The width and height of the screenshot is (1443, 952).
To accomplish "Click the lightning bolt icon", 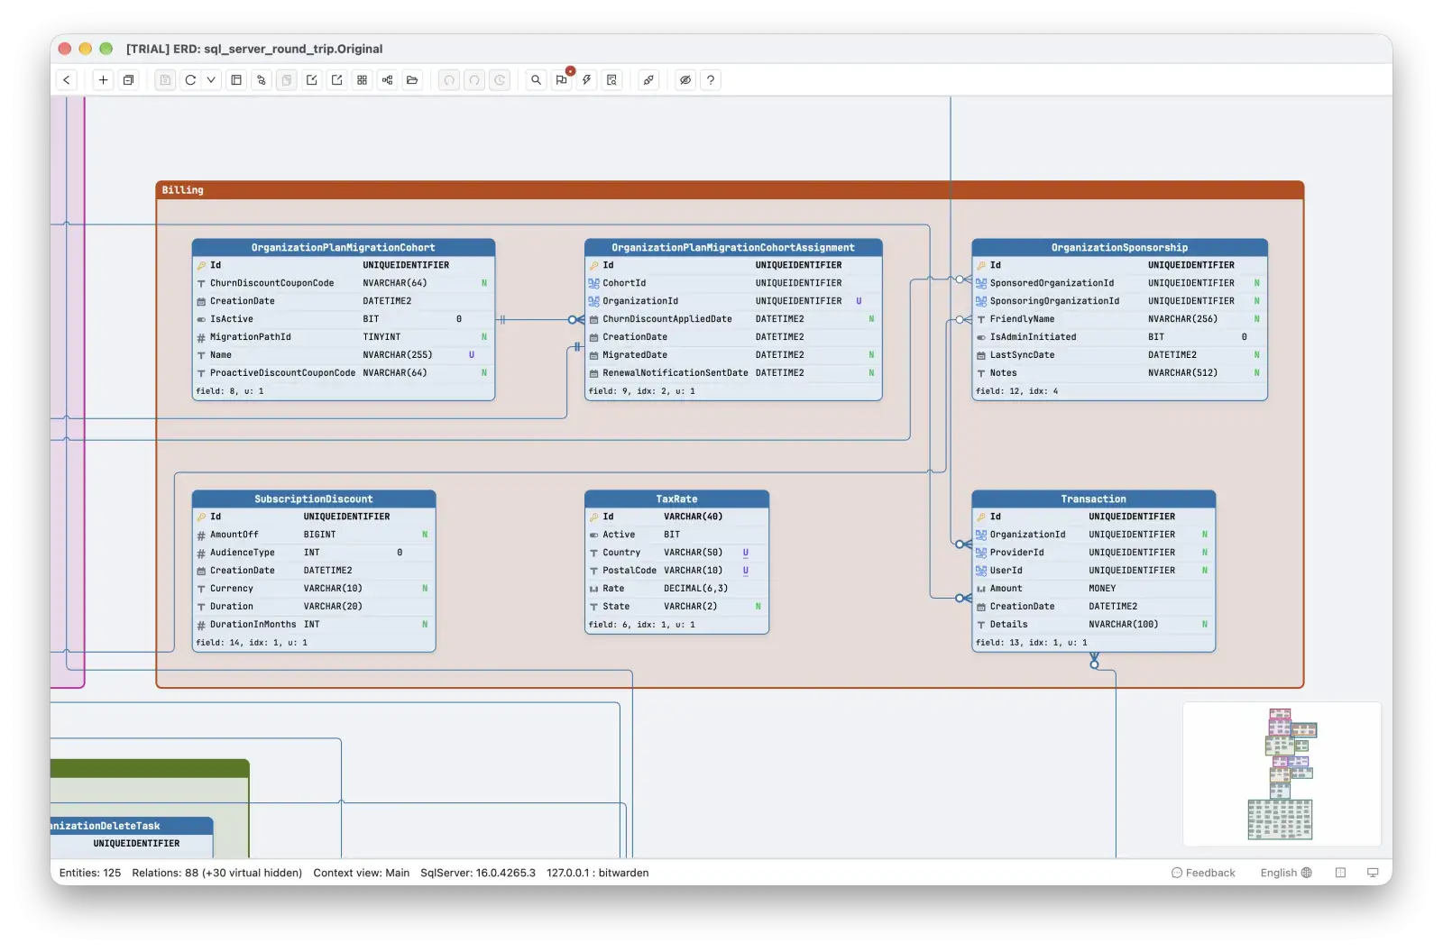I will 587,80.
